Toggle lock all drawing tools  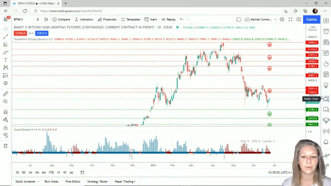[5, 127]
